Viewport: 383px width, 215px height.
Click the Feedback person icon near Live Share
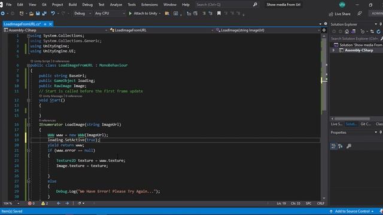[x=360, y=14]
